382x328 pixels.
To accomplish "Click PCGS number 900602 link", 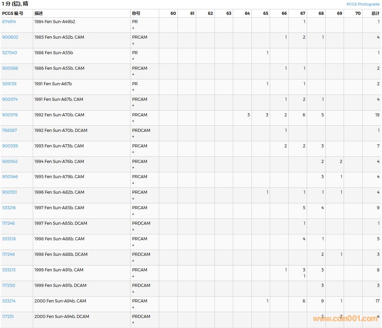I will 10,37.
